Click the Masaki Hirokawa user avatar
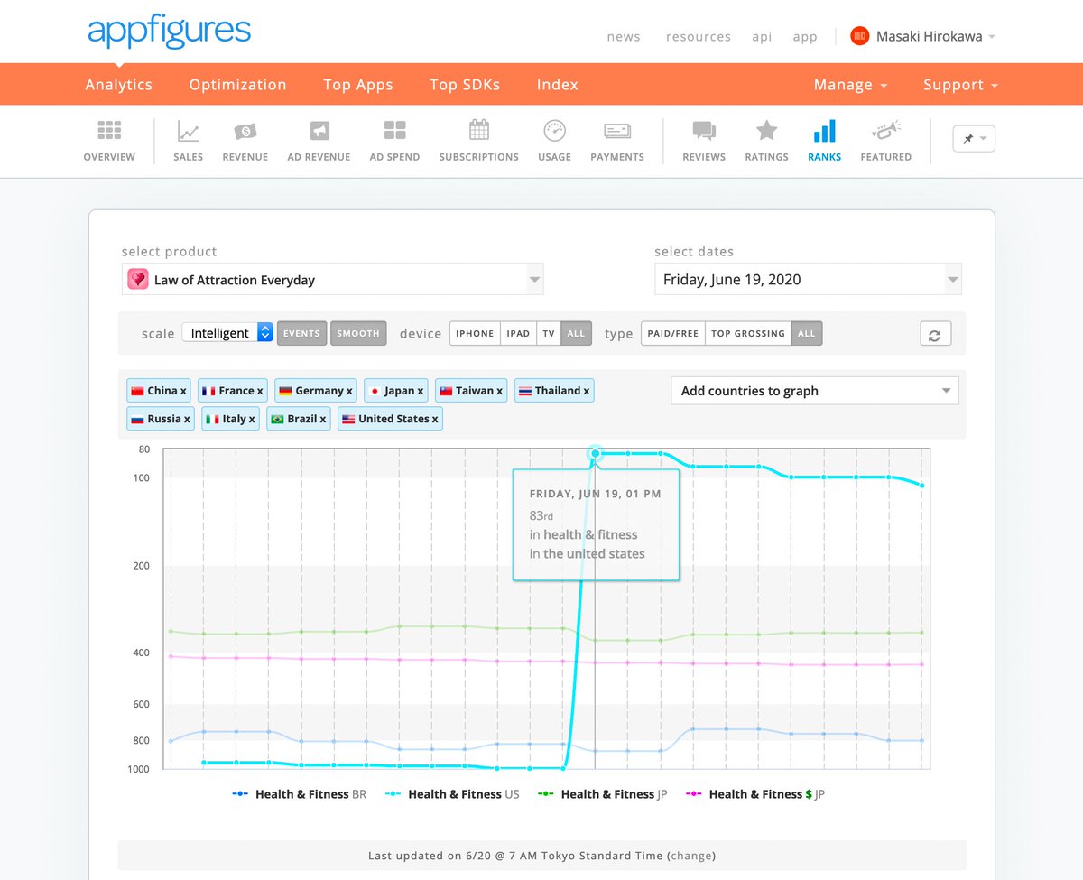The height and width of the screenshot is (880, 1083). click(860, 36)
